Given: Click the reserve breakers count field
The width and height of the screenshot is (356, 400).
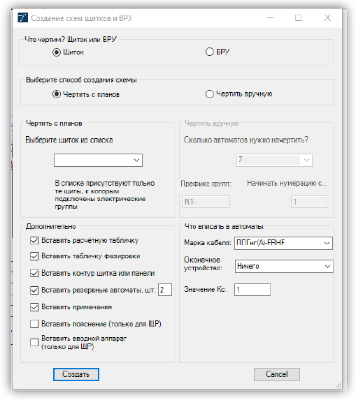Looking at the screenshot, I should pyautogui.click(x=165, y=290).
